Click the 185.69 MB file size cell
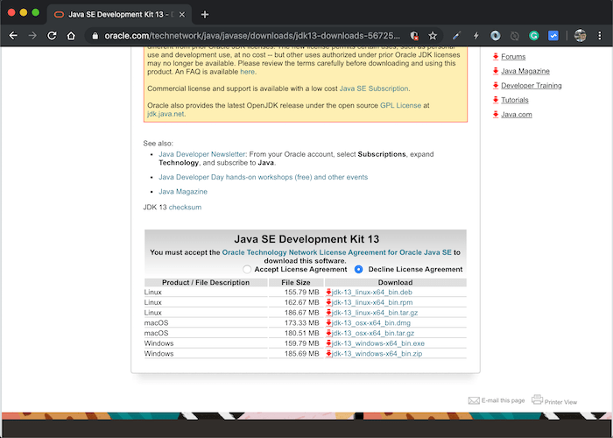The width and height of the screenshot is (613, 438). [x=296, y=354]
